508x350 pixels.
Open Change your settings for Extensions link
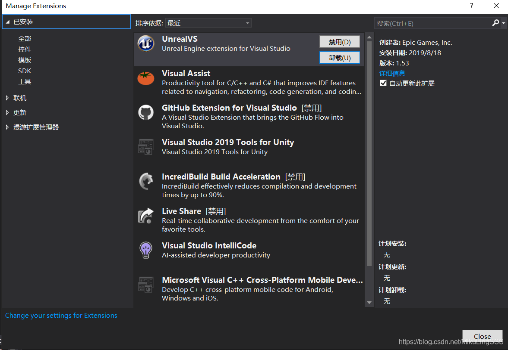click(61, 316)
